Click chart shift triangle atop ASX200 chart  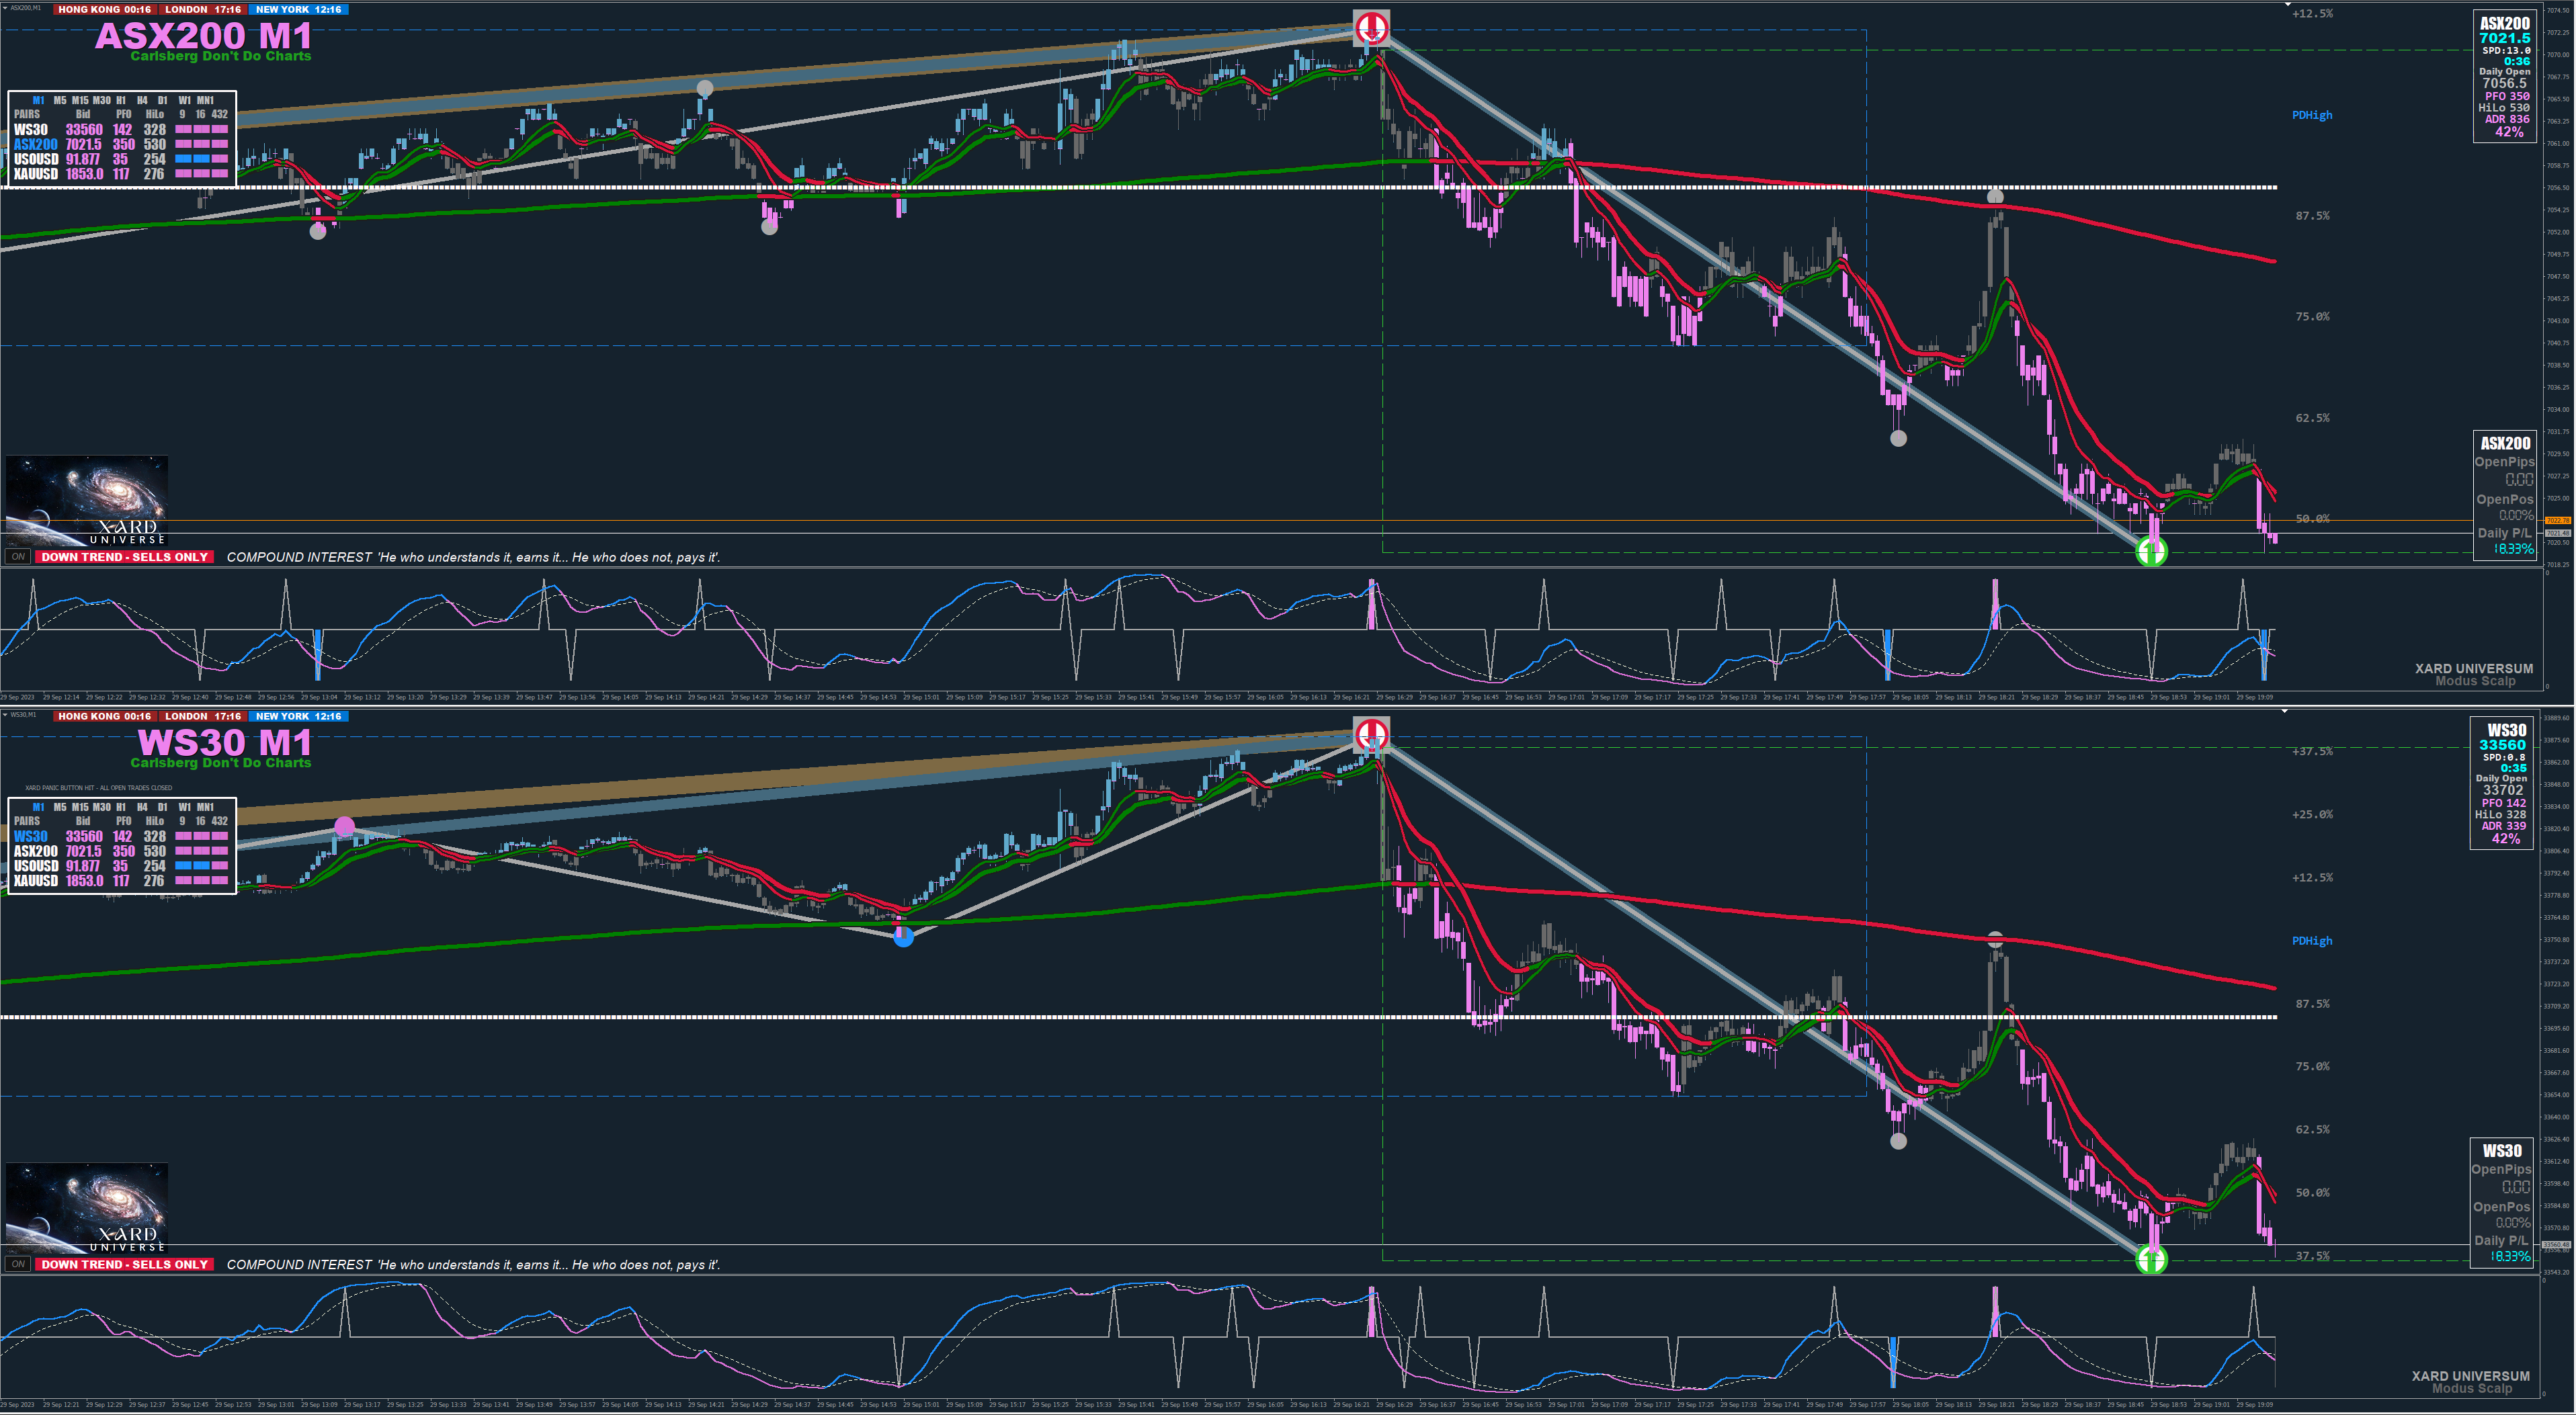click(2287, 5)
